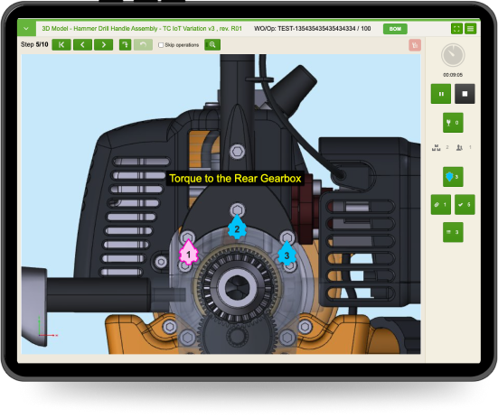The height and width of the screenshot is (418, 498).
Task: Pause the operation timer
Action: [x=441, y=94]
